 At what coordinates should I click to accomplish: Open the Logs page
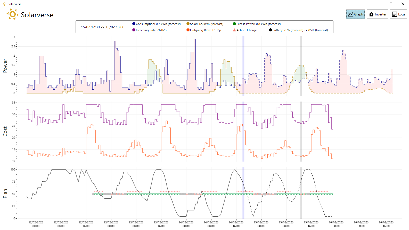point(398,14)
